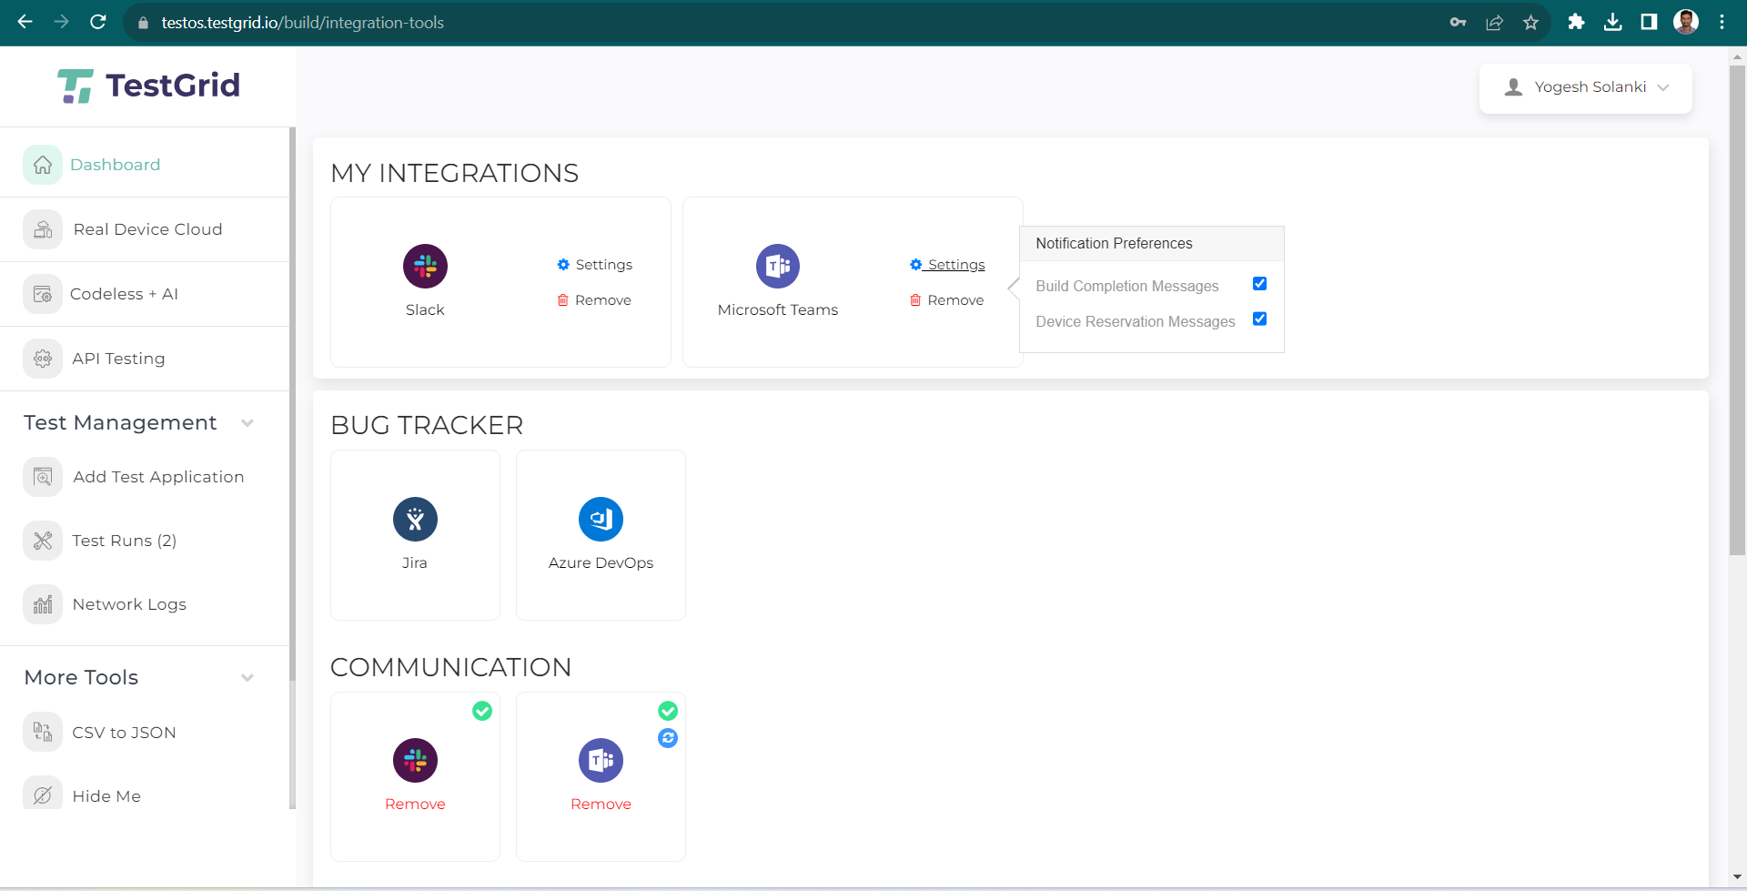Screen dimensions: 1747x891
Task: Open API Testing menu item
Action: (119, 359)
